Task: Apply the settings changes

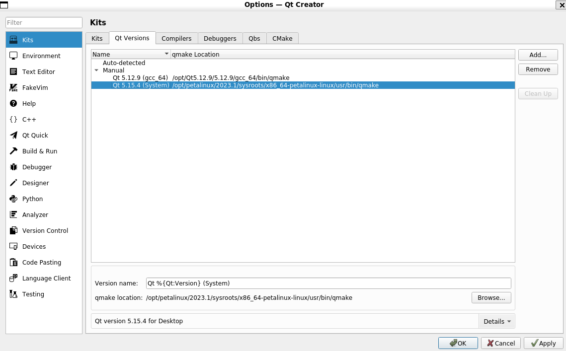Action: (543, 343)
